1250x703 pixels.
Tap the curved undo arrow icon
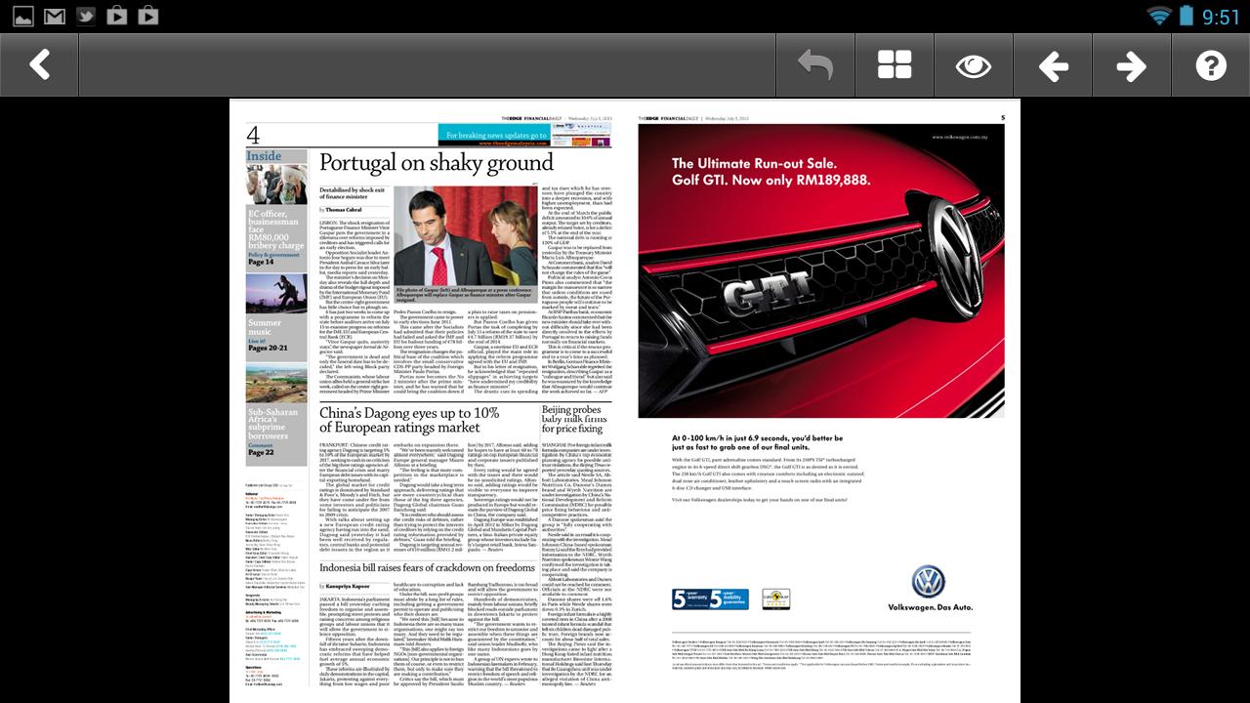coord(815,64)
